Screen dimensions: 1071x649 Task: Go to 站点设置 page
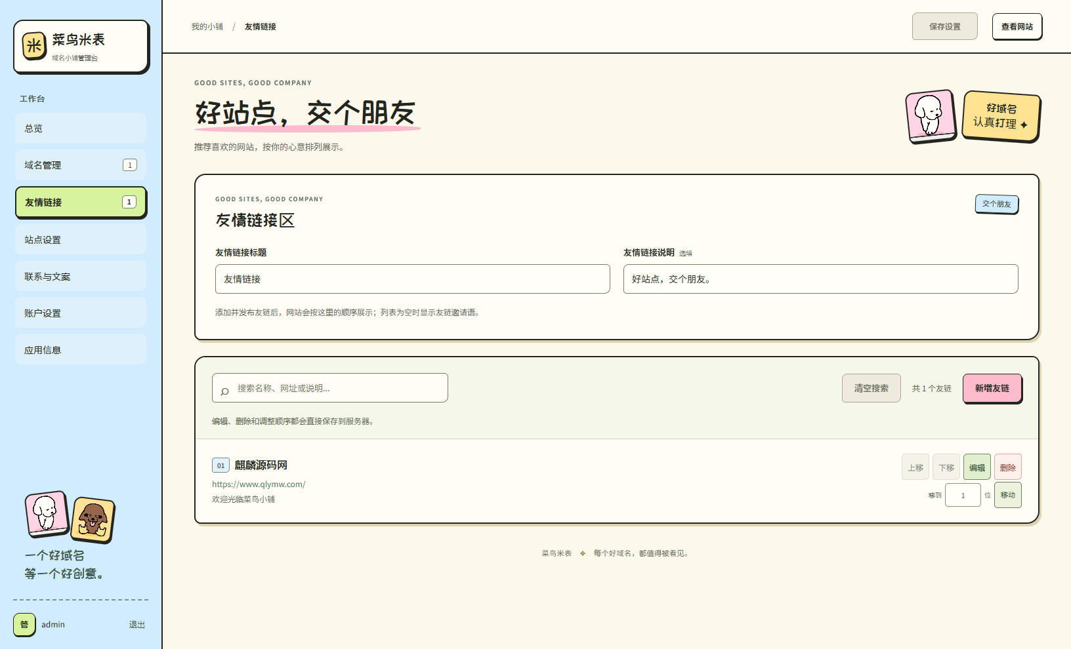coord(81,240)
